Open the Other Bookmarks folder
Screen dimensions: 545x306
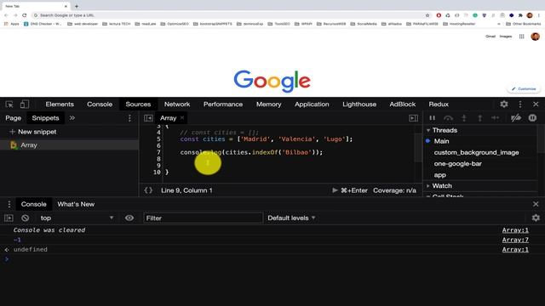click(523, 24)
